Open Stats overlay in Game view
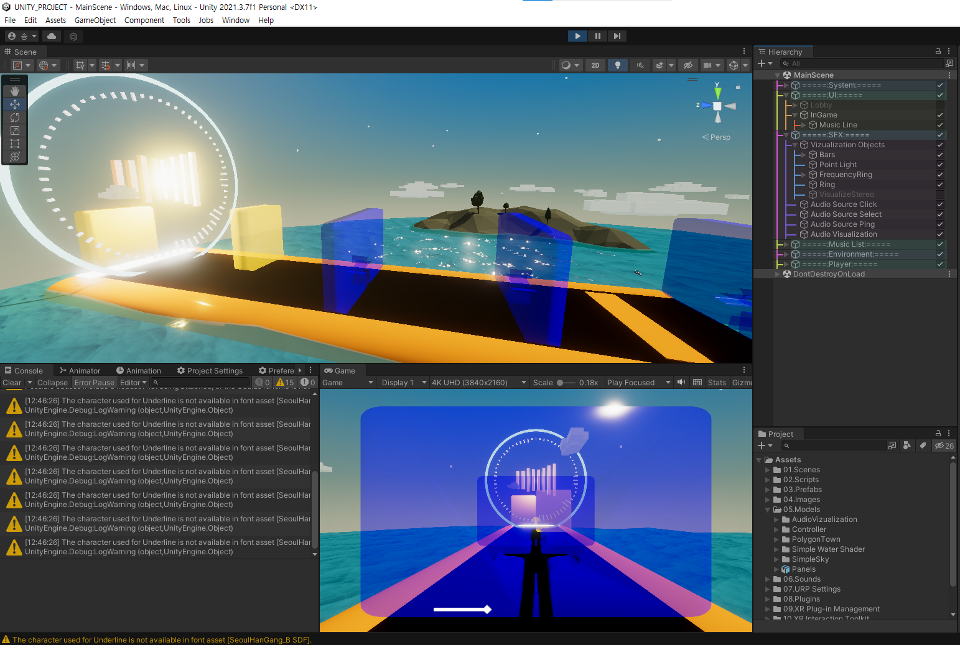 coord(717,383)
